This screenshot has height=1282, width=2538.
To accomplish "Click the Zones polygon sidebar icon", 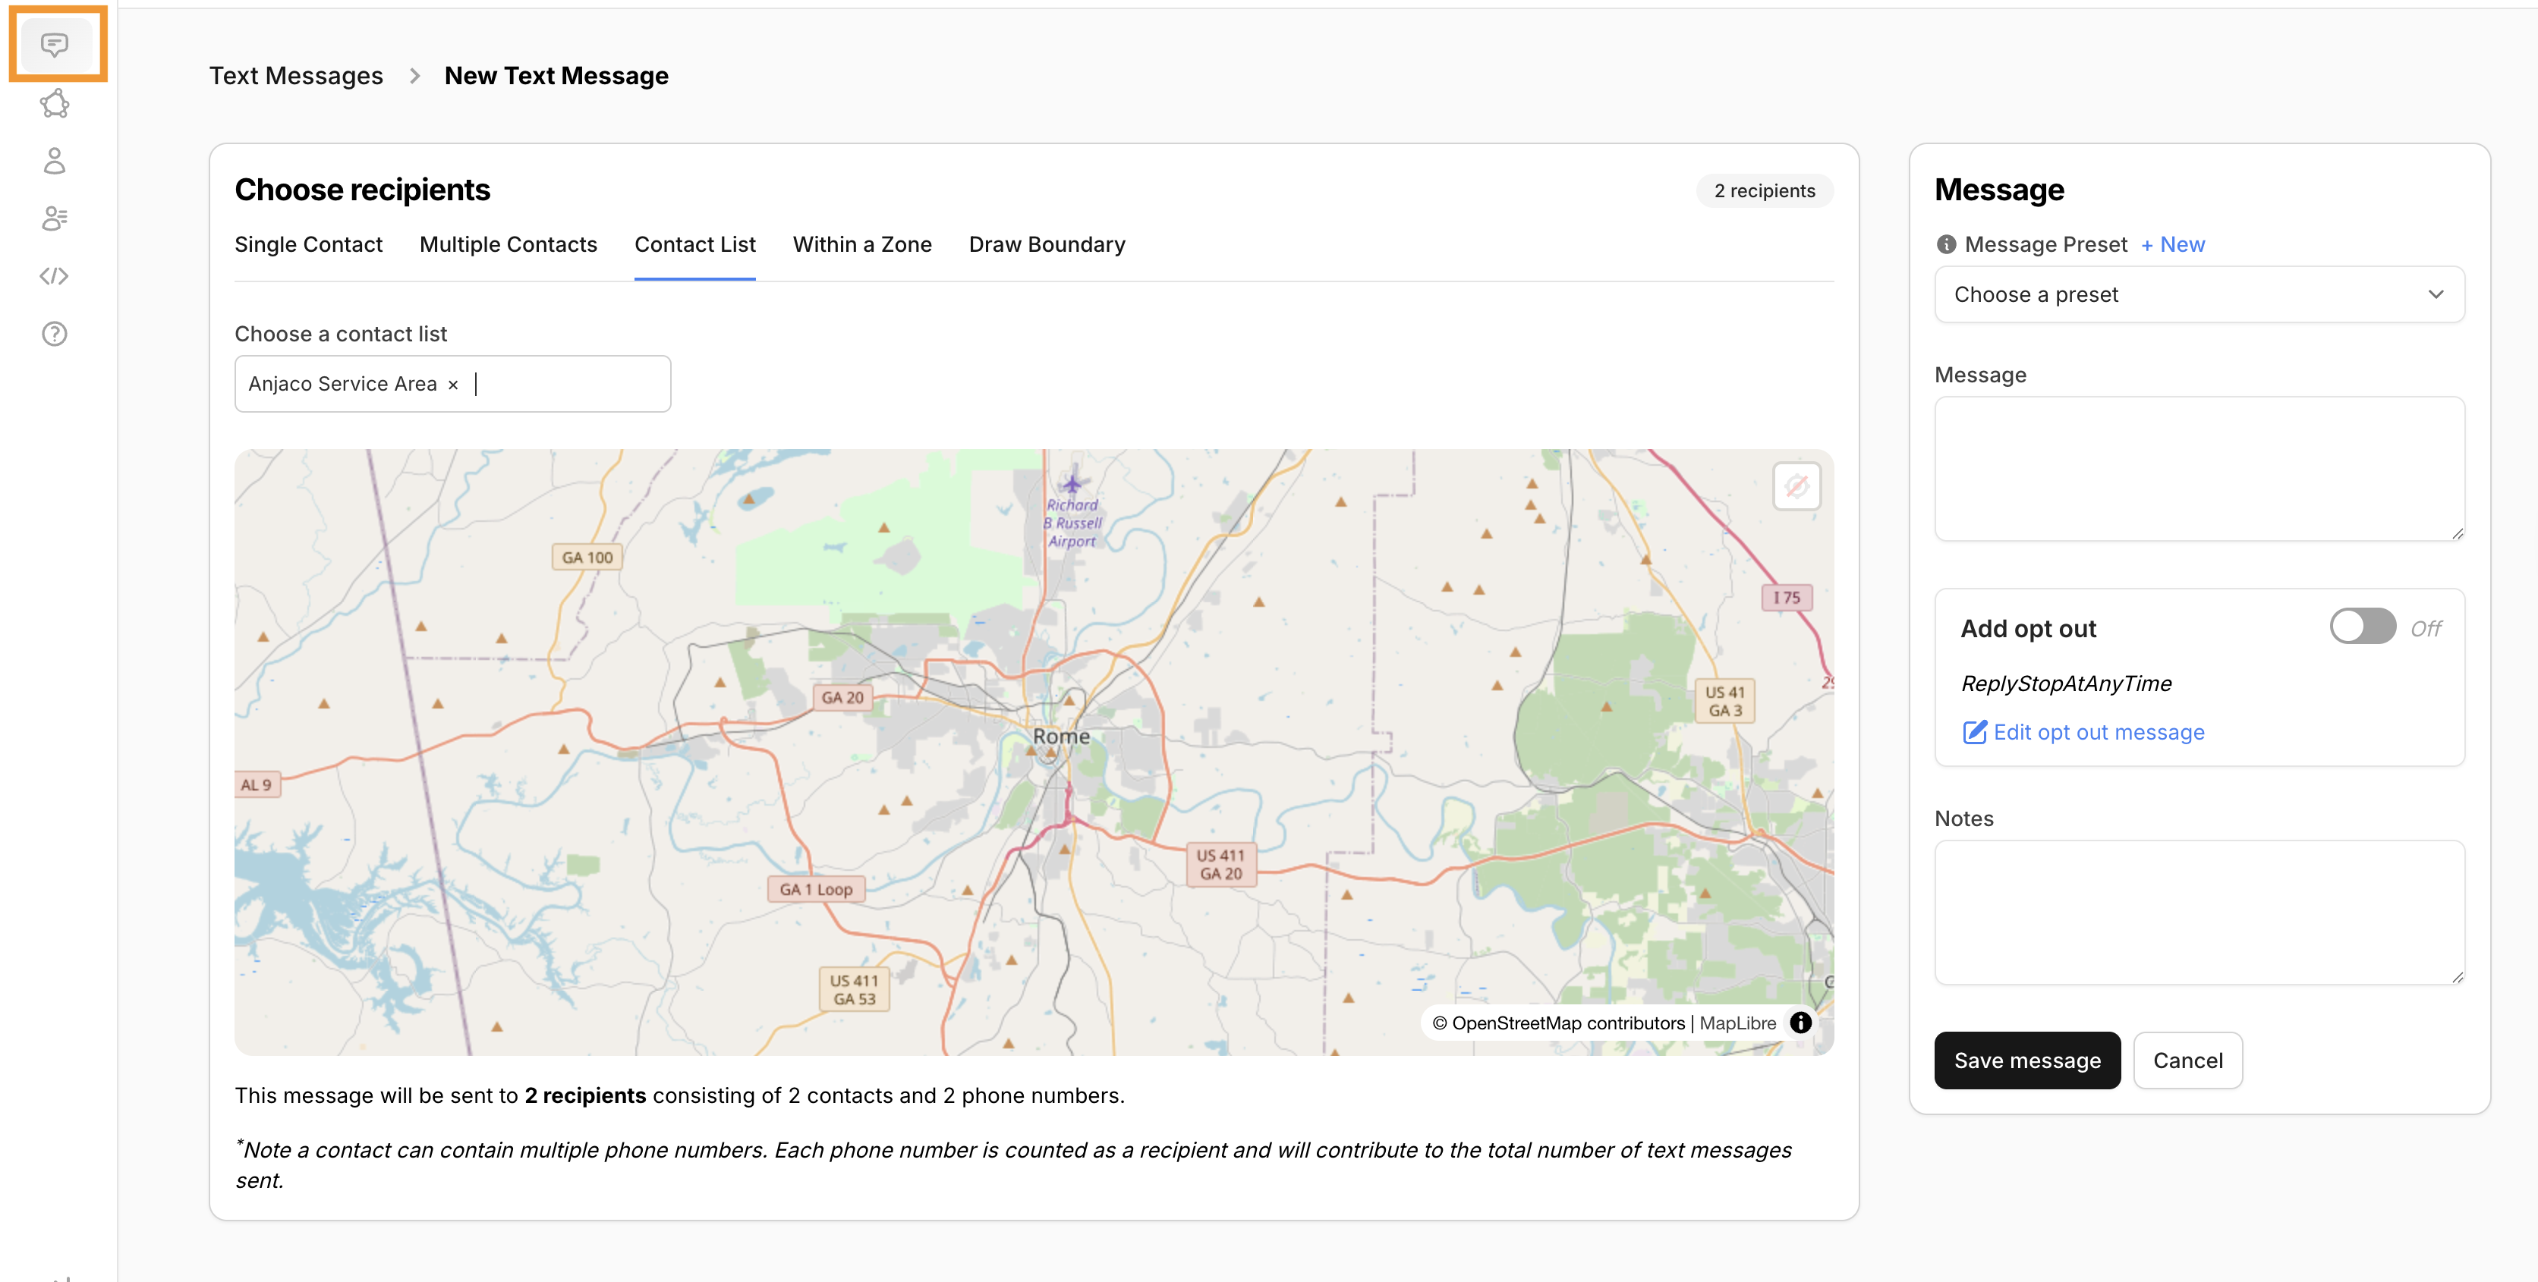I will point(54,103).
